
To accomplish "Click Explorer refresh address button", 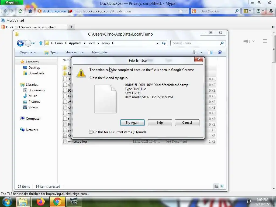I will click(164, 43).
